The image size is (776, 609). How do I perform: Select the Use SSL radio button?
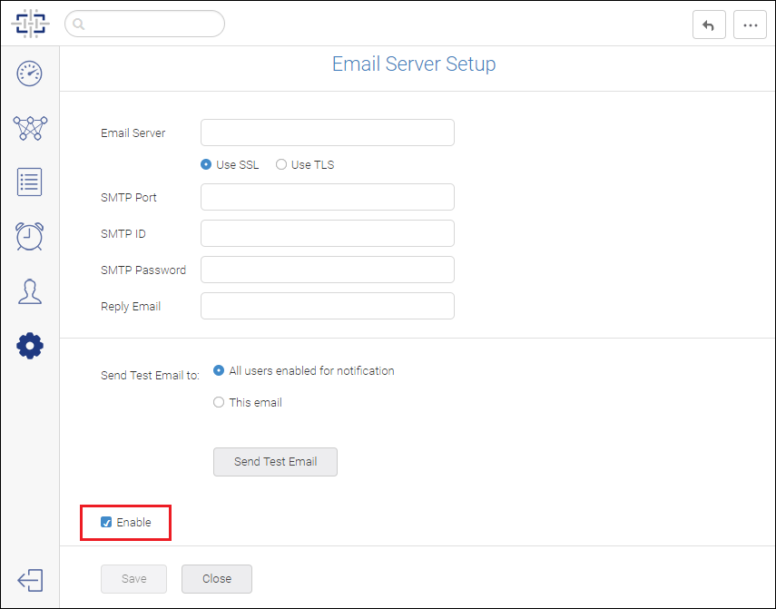coord(206,164)
